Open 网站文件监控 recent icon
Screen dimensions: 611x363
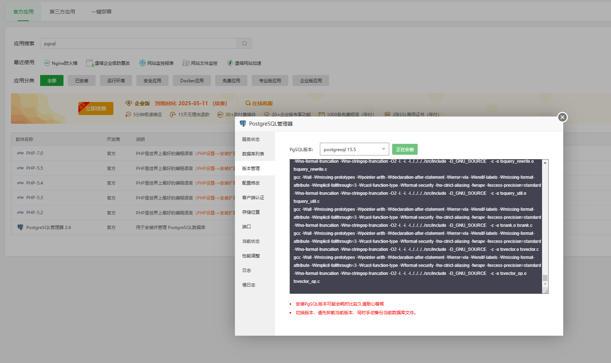(186, 63)
